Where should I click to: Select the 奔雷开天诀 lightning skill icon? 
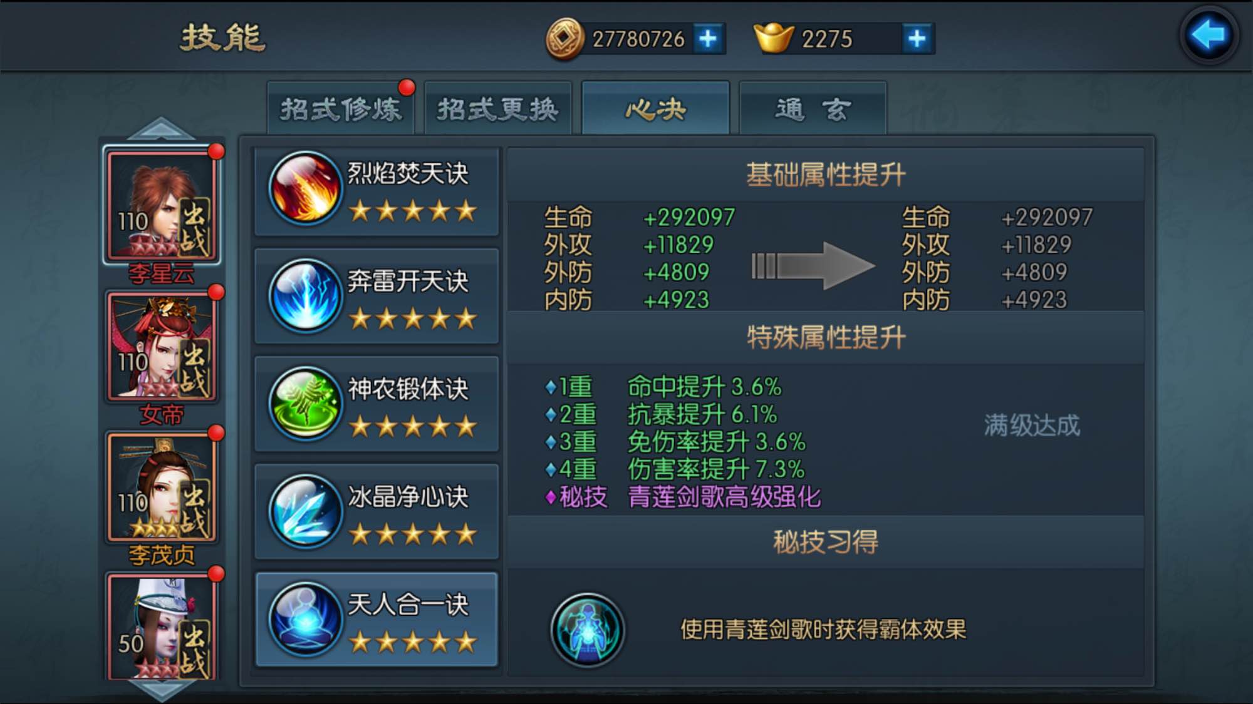[305, 295]
